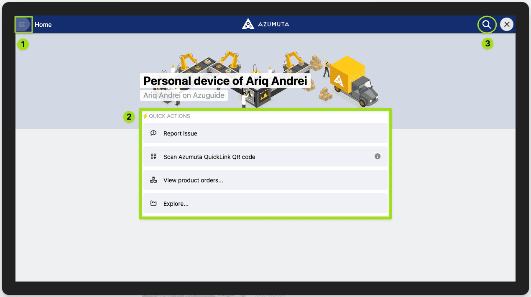The width and height of the screenshot is (531, 297).
Task: Choose Scan Azumuta QuickLink QR code text
Action: [x=209, y=157]
